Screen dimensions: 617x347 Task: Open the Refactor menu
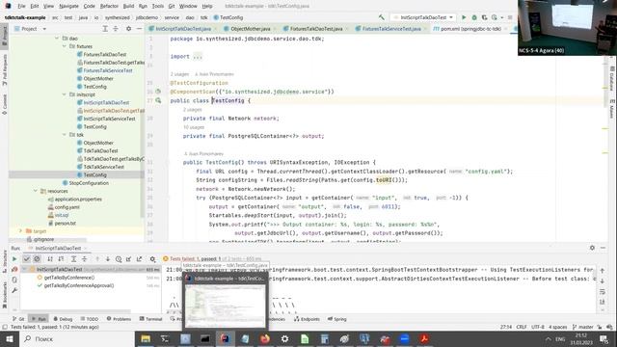point(109,6)
